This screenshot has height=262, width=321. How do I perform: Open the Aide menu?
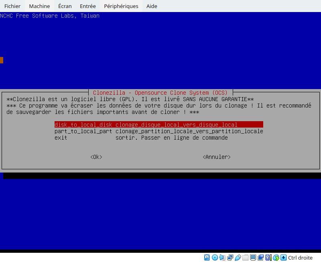pyautogui.click(x=152, y=6)
